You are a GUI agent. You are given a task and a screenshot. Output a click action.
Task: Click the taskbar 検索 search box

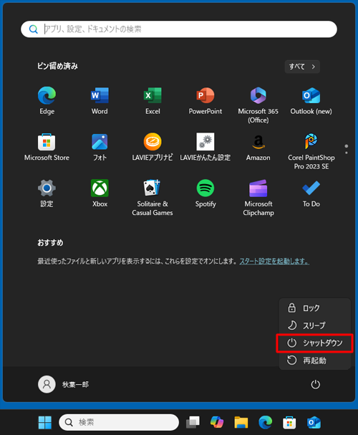[x=119, y=423]
